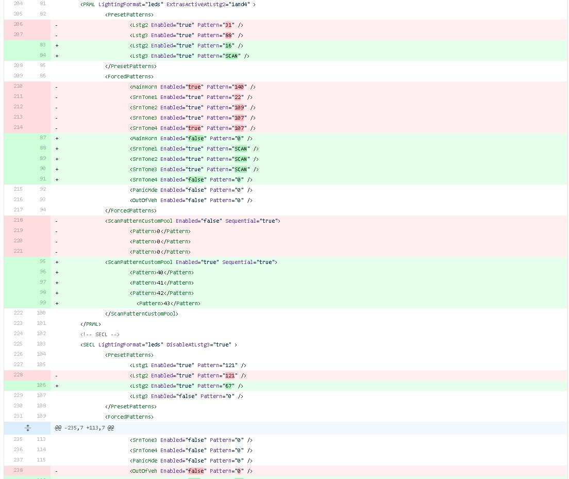The width and height of the screenshot is (569, 479).
Task: Click the SECL comment line
Action: pyautogui.click(x=99, y=334)
